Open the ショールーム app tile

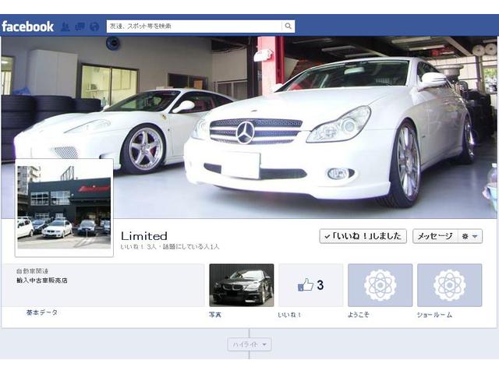tap(449, 285)
